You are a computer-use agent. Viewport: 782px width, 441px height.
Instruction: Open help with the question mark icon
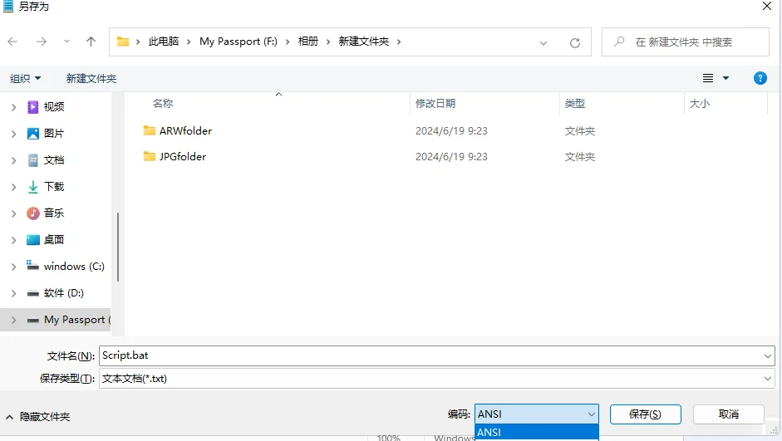coord(760,78)
